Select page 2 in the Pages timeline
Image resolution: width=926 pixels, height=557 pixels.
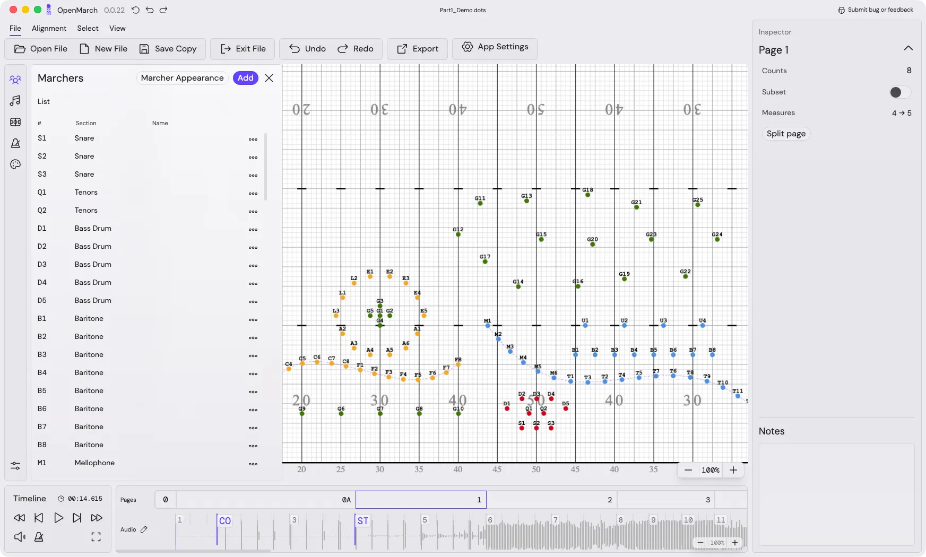click(552, 500)
